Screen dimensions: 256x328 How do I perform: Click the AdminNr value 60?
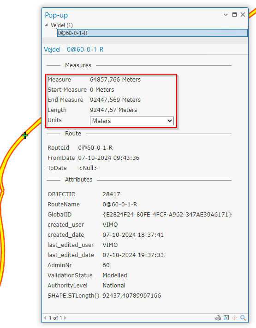(106, 265)
